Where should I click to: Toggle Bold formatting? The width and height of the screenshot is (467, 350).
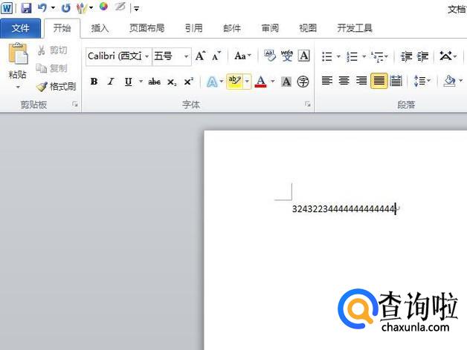coord(94,82)
